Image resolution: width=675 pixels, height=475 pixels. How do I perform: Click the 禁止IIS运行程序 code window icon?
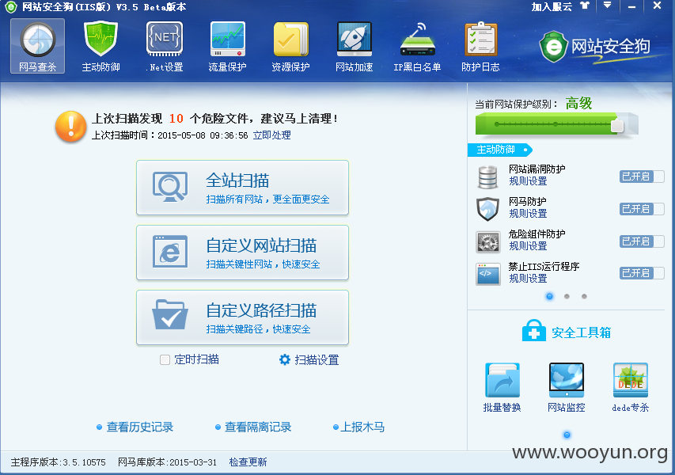coord(487,274)
